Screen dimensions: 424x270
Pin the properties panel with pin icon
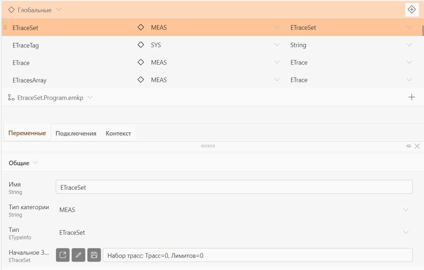(x=408, y=146)
